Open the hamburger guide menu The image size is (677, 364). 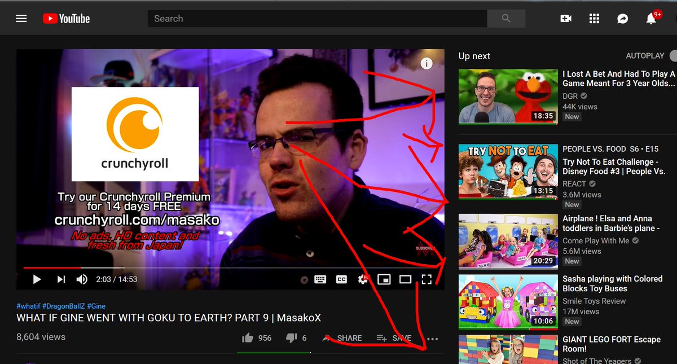21,19
